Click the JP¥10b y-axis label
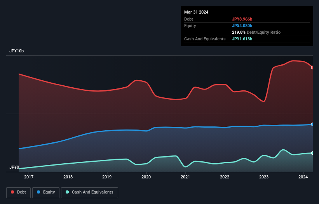This screenshot has width=319, height=204. pos(16,51)
